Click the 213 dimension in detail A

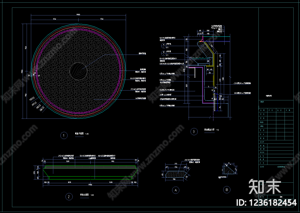pos(176,164)
